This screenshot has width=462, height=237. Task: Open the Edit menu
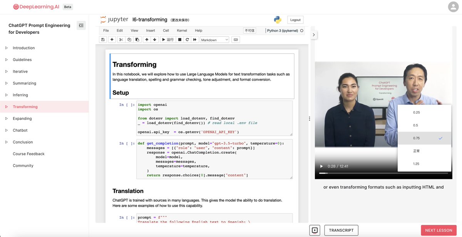pos(120,30)
